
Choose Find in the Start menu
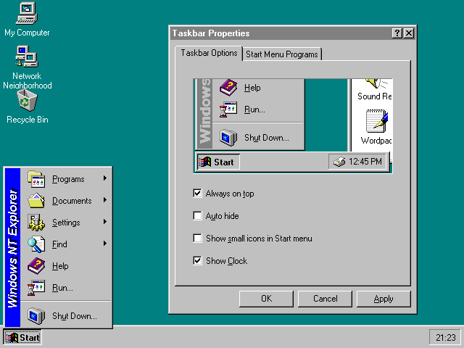[x=67, y=244]
